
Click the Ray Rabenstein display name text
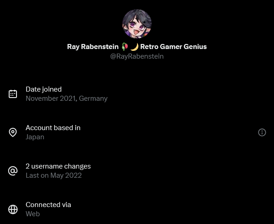93,47
